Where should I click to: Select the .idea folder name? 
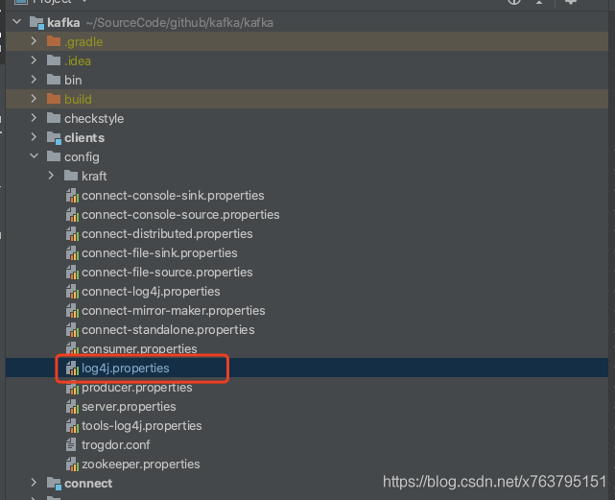tap(78, 60)
